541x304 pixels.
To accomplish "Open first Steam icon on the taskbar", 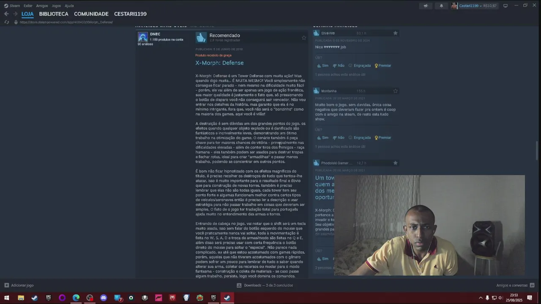I will (35, 298).
